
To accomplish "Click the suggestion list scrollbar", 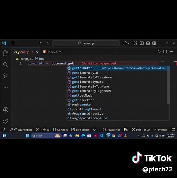I will [168, 85].
